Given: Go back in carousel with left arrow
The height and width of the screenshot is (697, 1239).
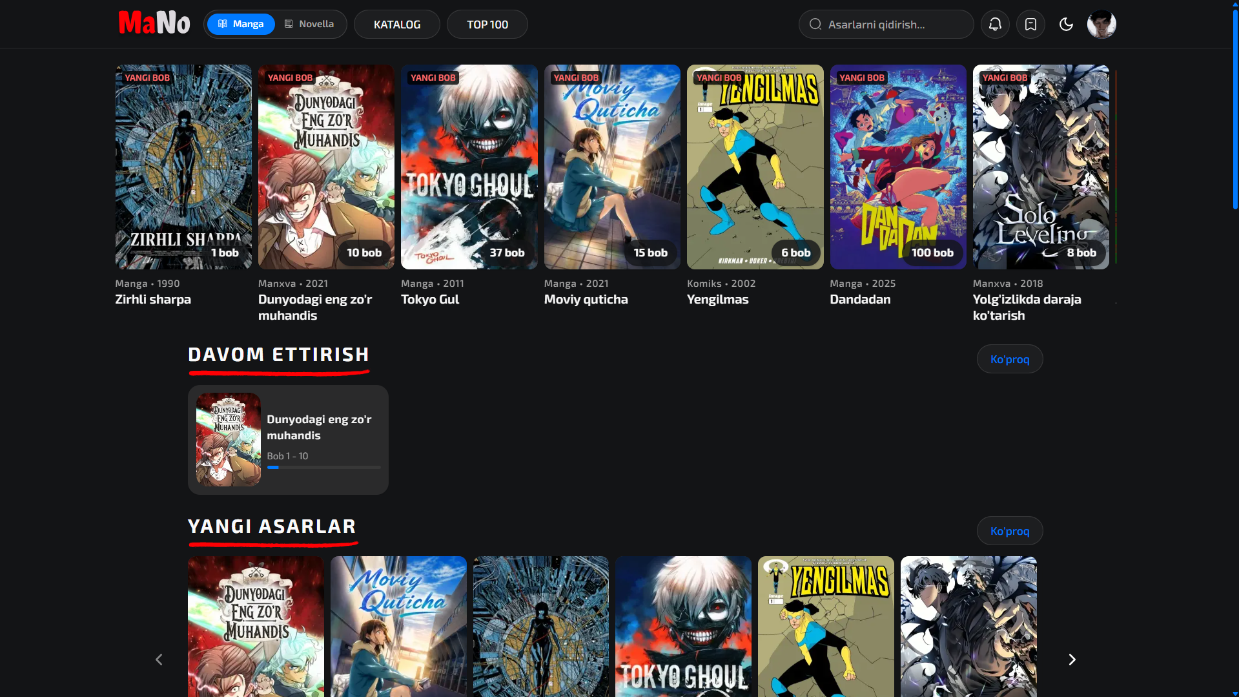Looking at the screenshot, I should (159, 660).
